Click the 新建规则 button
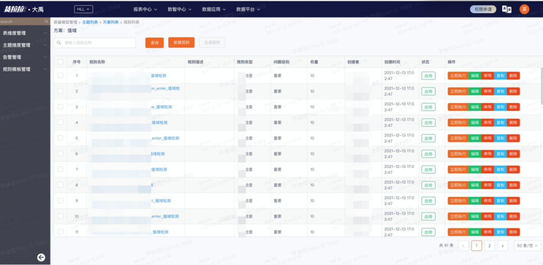The image size is (543, 265). (x=181, y=43)
